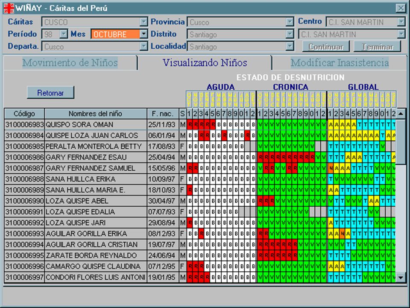Select row SANA HUILLCA ERIKA
This screenshot has width=410, height=308.
click(200, 179)
